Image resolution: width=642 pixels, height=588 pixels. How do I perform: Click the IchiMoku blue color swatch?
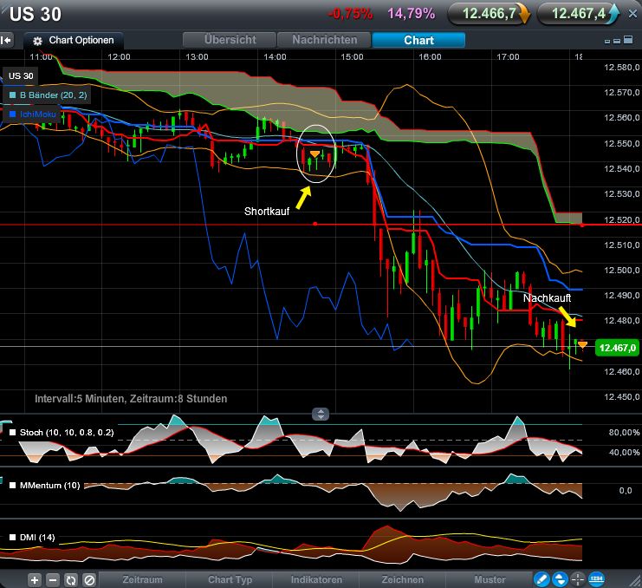pos(13,114)
